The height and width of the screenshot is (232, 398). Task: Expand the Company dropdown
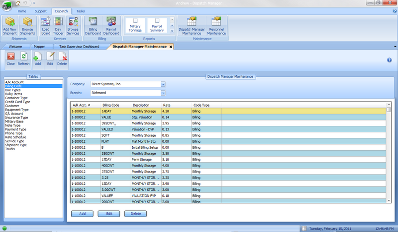(163, 84)
